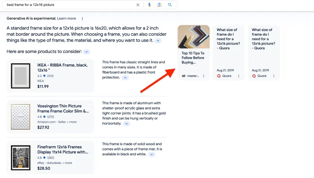This screenshot has height=178, width=314.
Task: Click the $27.92 price
Action: pyautogui.click(x=43, y=127)
